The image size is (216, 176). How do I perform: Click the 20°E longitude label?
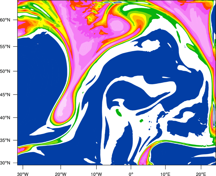[201, 174]
